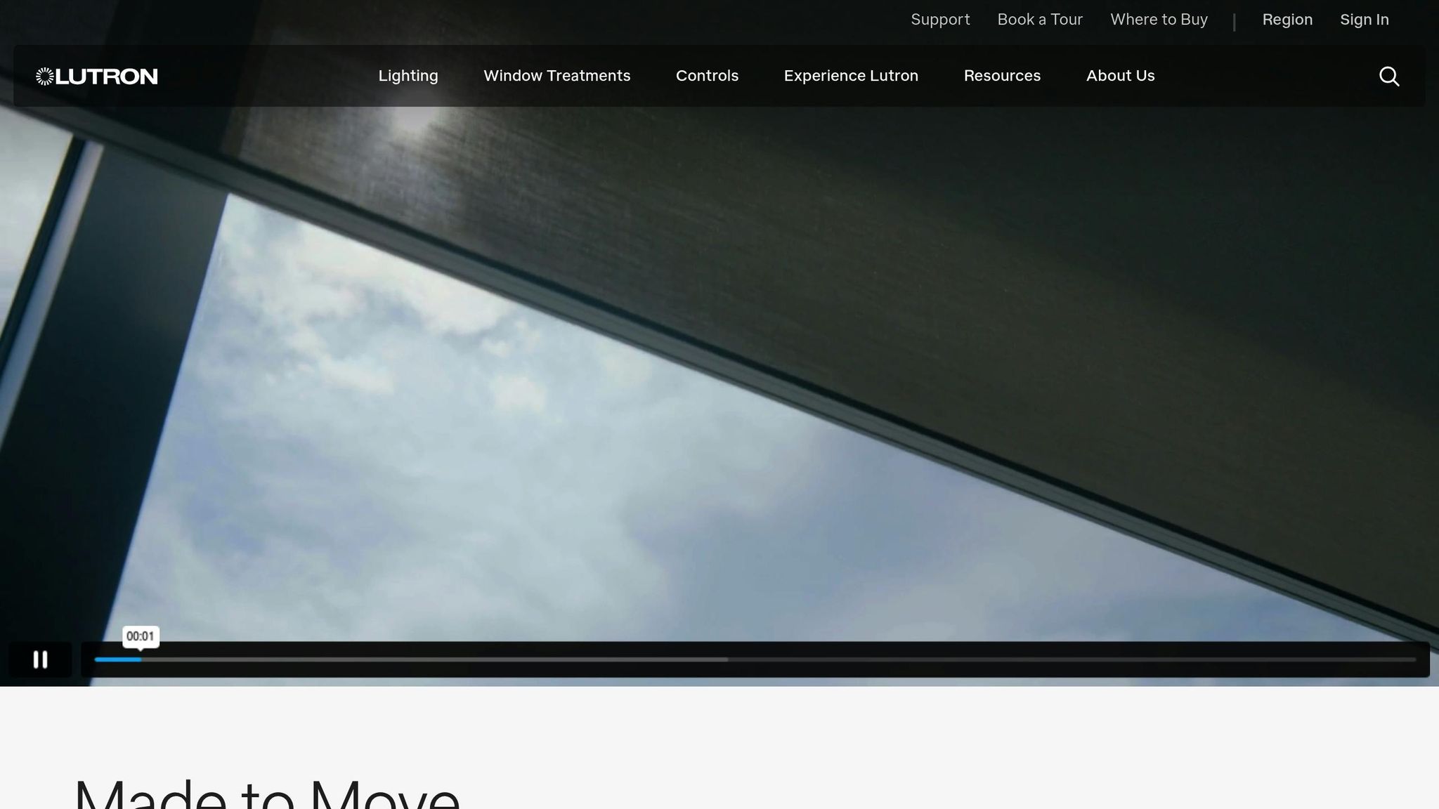The width and height of the screenshot is (1439, 809).
Task: Click the cloudy sky in hero video
Action: click(422, 435)
